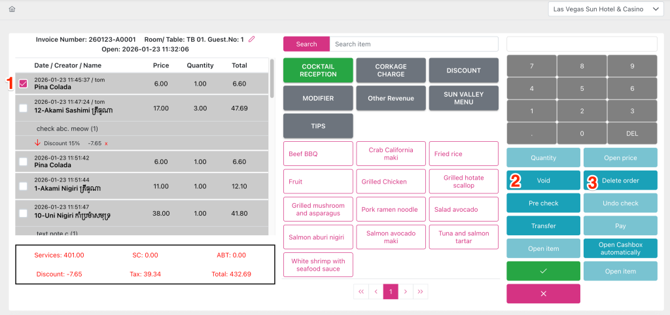Tick the 10-Uni Nigiri row checkbox
Image resolution: width=670 pixels, height=315 pixels.
[x=24, y=213]
